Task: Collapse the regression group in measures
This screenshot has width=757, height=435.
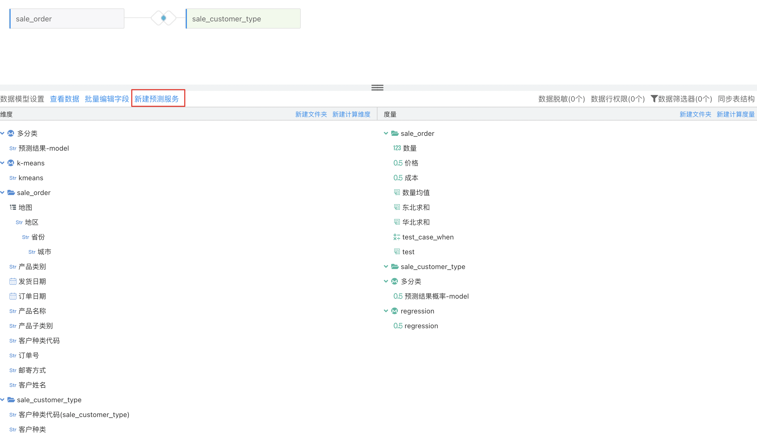Action: (x=386, y=311)
